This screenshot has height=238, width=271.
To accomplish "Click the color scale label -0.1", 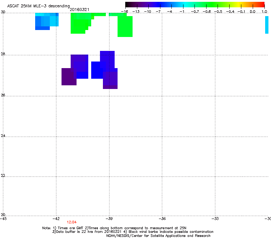I will click(241, 12).
